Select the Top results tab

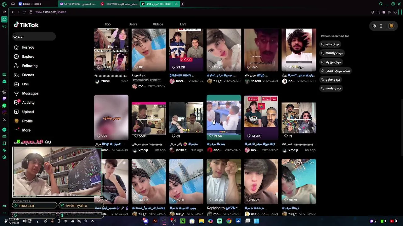[x=108, y=24]
